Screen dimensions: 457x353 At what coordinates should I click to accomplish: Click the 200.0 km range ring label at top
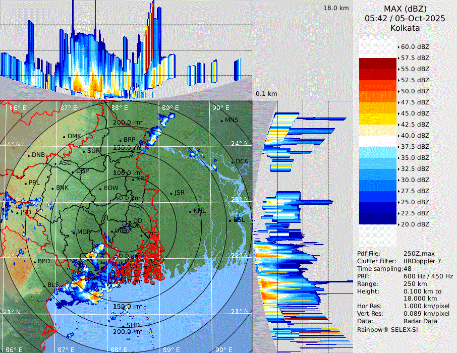(127, 123)
